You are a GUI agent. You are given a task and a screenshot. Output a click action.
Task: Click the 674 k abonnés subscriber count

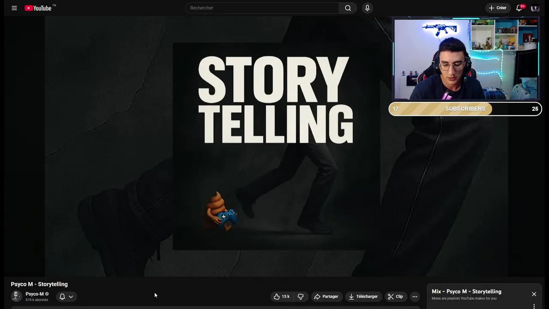pyautogui.click(x=37, y=300)
